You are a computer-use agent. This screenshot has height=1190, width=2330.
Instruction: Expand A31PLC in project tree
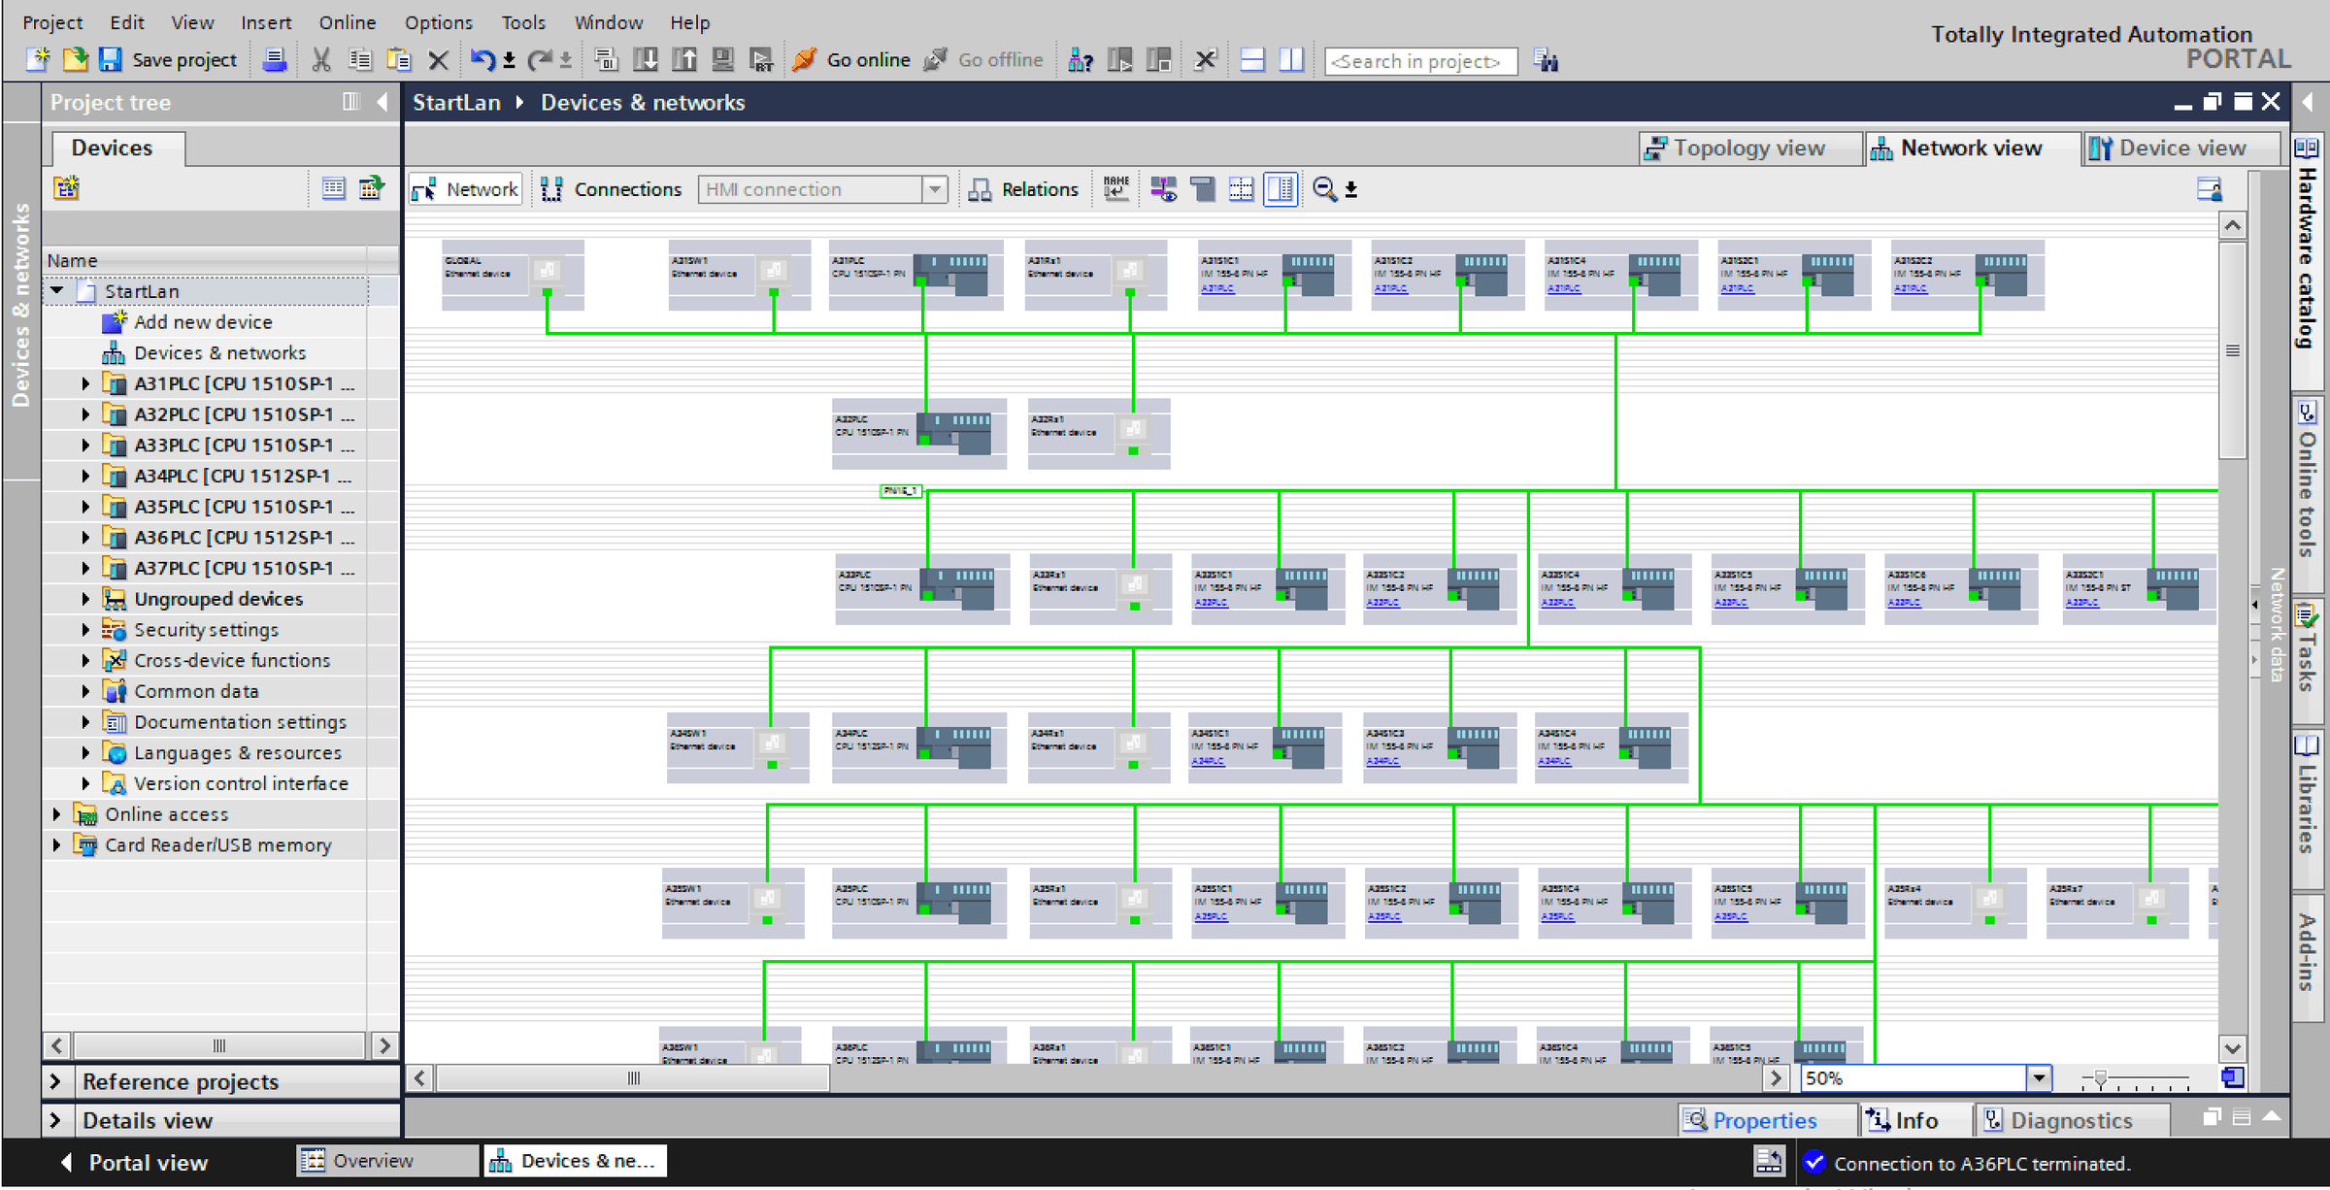pyautogui.click(x=85, y=384)
